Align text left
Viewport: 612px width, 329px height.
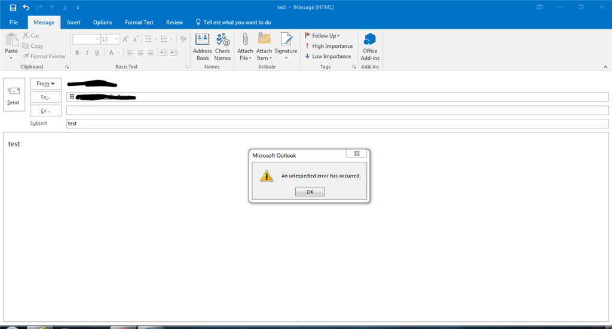130,53
